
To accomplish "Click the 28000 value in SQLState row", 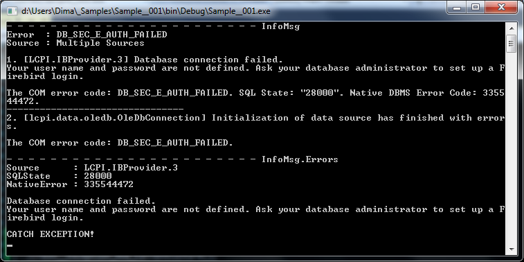I will pyautogui.click(x=98, y=176).
